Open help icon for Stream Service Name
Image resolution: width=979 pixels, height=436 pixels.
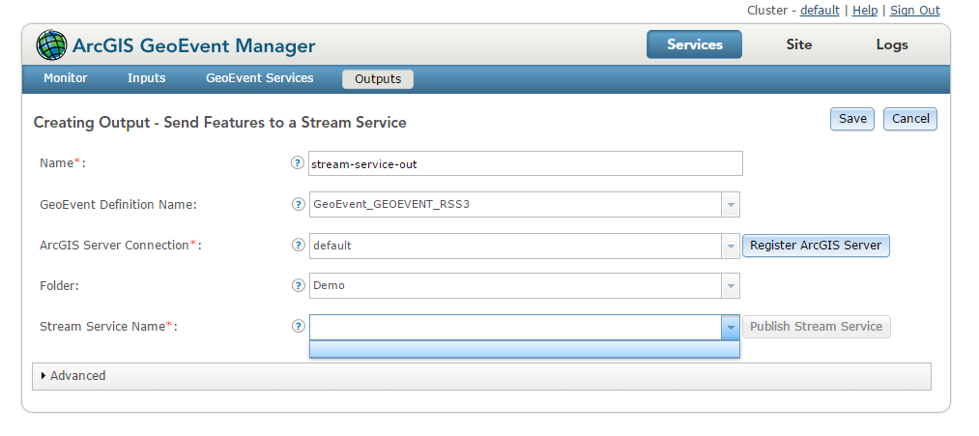(298, 326)
